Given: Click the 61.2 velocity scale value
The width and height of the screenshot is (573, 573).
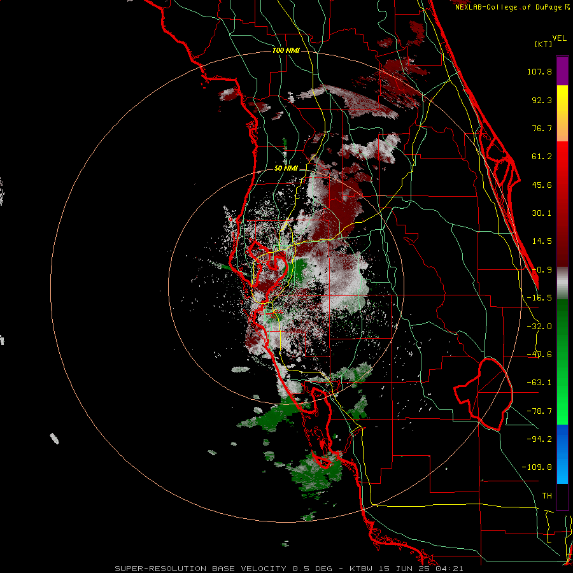Looking at the screenshot, I should (542, 157).
